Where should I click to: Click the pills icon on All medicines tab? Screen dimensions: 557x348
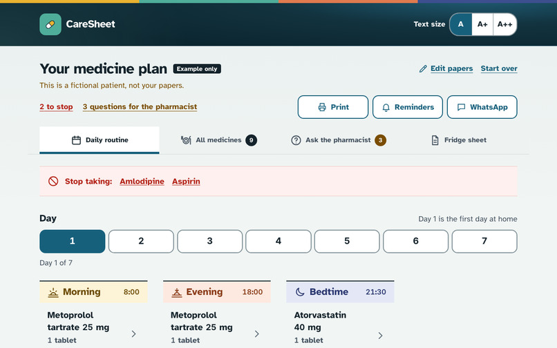pyautogui.click(x=186, y=140)
